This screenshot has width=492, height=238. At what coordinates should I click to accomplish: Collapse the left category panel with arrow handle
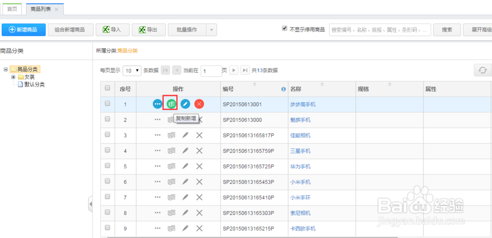[x=91, y=204]
